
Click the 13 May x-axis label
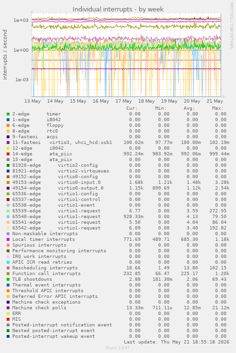(x=32, y=101)
